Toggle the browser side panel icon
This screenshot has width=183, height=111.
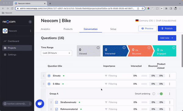tap(171, 9)
